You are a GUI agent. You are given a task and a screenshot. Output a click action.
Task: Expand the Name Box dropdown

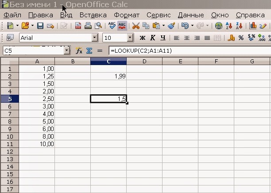click(67, 50)
